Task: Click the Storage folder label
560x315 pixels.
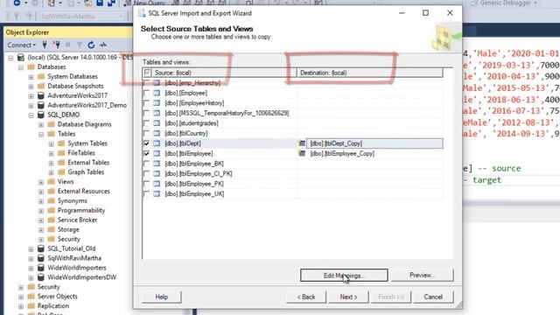Action: (x=68, y=229)
